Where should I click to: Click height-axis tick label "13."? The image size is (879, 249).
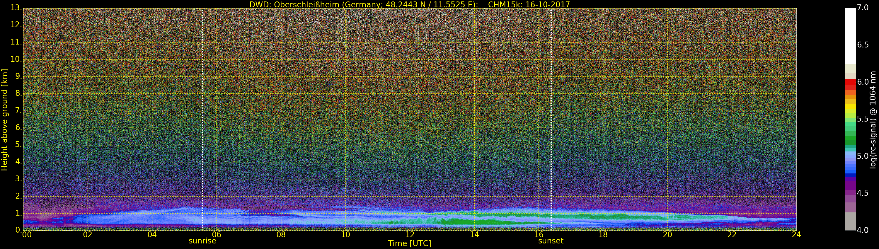coord(16,8)
